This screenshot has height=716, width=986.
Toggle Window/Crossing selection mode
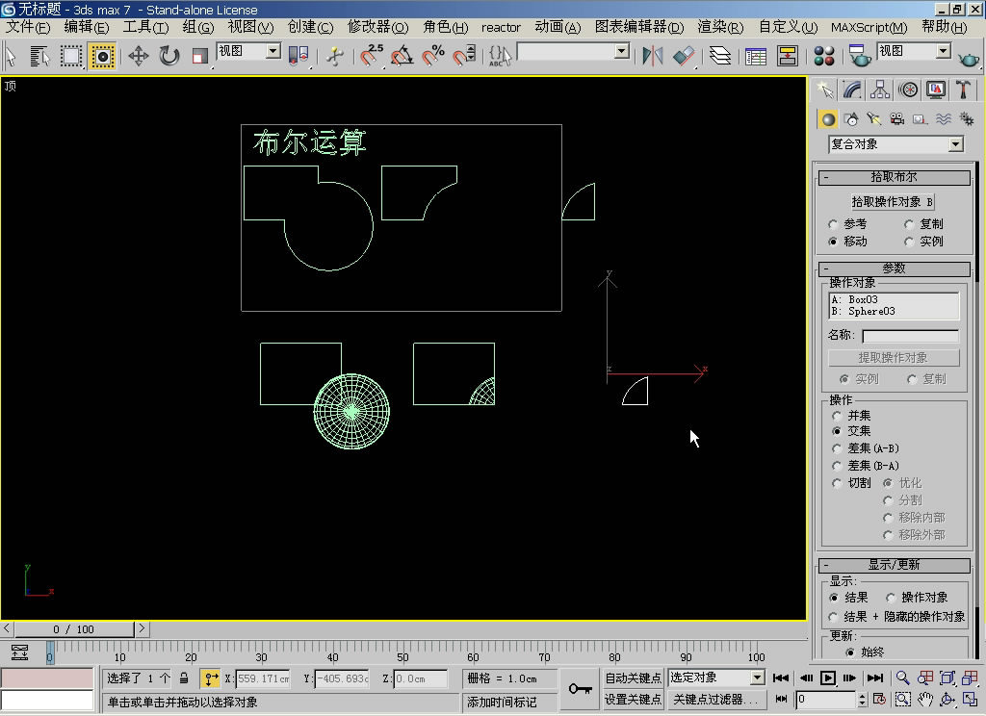coord(102,56)
